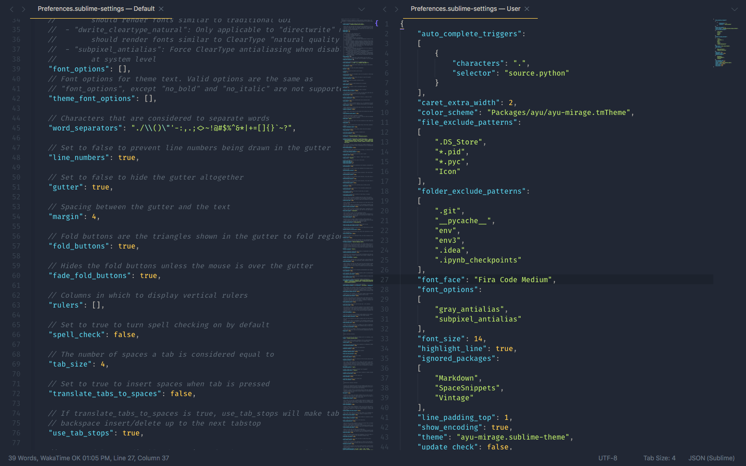Viewport: 746px width, 466px height.
Task: Click the forward navigation arrow in left pane
Action: (x=23, y=9)
